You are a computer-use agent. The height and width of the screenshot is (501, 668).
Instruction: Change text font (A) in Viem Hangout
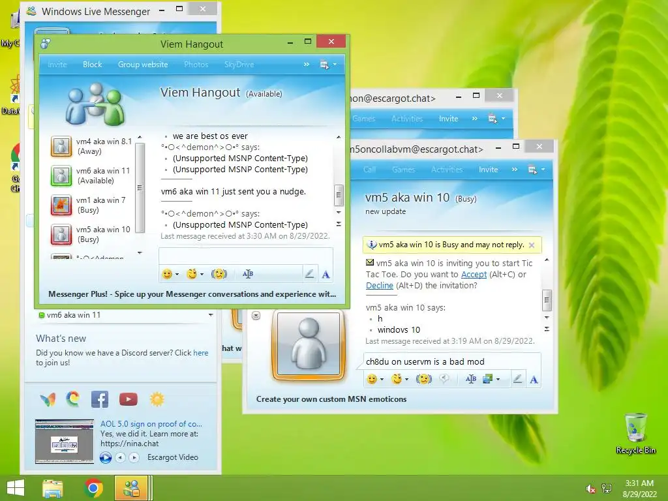tap(326, 275)
